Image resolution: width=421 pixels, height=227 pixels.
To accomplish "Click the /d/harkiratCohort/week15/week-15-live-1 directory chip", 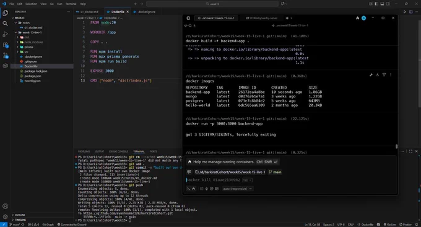I will 230,172.
